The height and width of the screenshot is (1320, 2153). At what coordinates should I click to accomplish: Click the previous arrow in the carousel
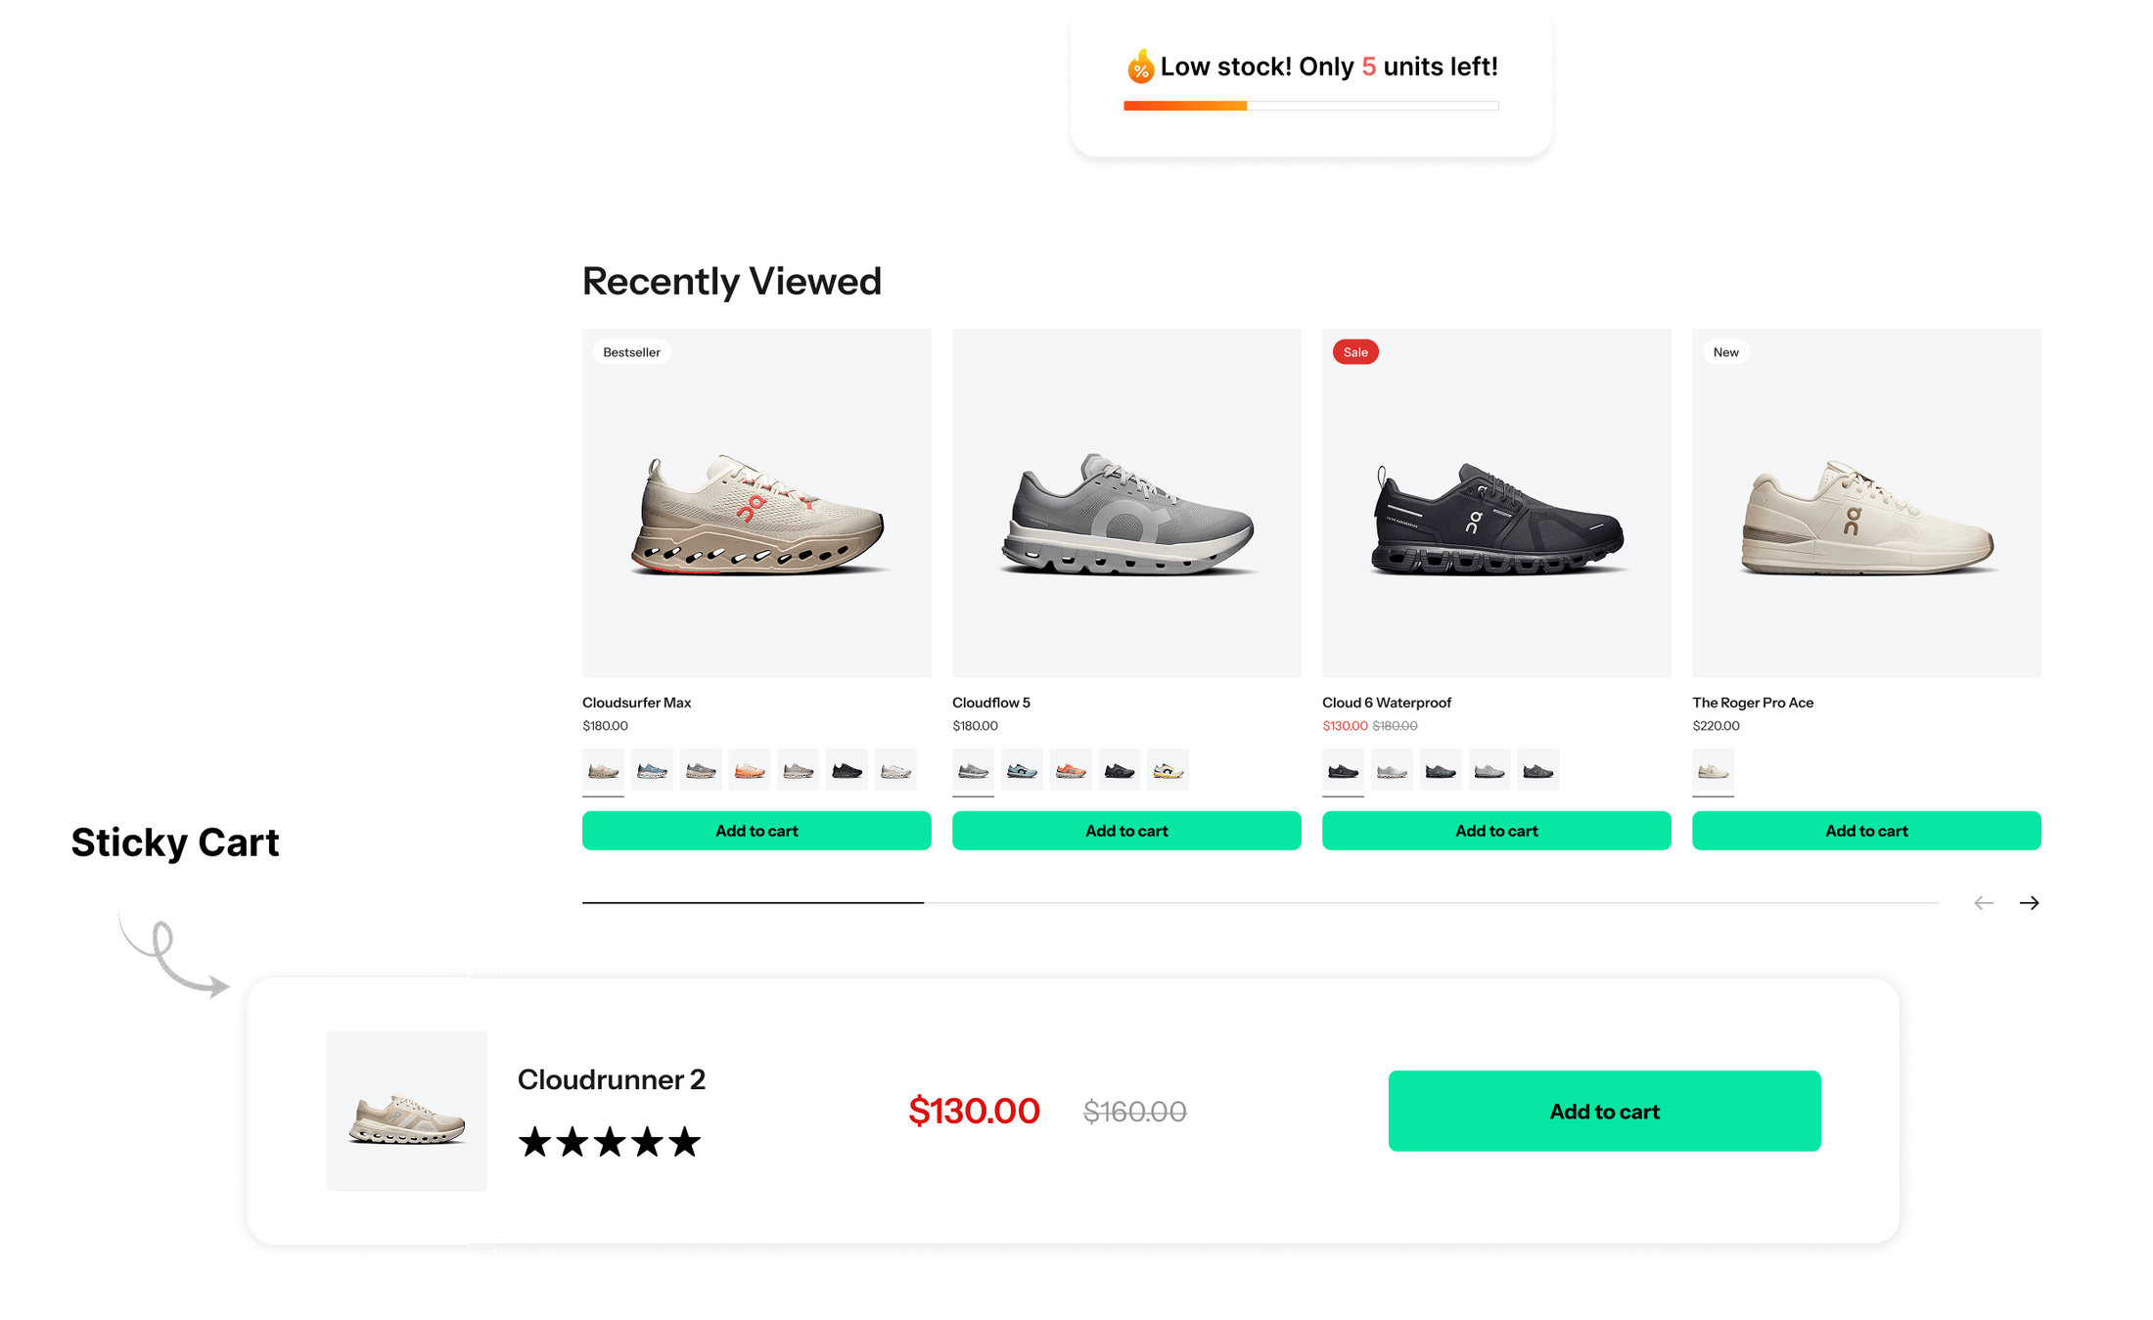coord(1984,903)
